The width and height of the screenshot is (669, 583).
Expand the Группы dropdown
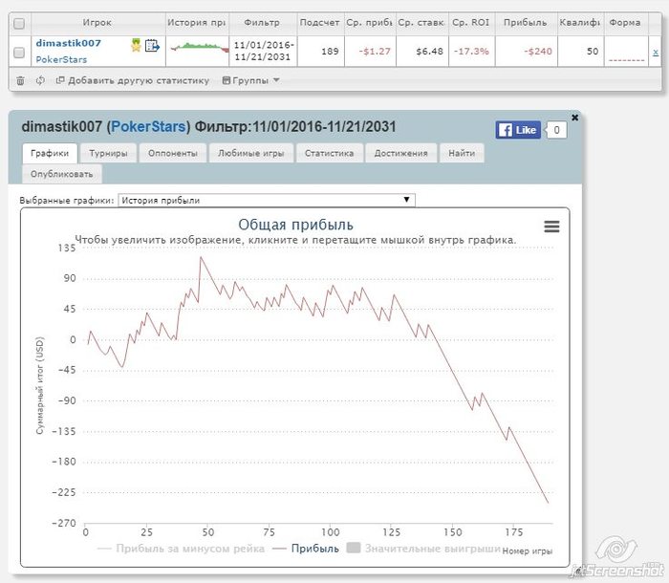click(251, 80)
